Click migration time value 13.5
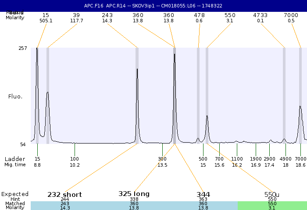This screenshot has height=210, width=307. tap(162, 165)
